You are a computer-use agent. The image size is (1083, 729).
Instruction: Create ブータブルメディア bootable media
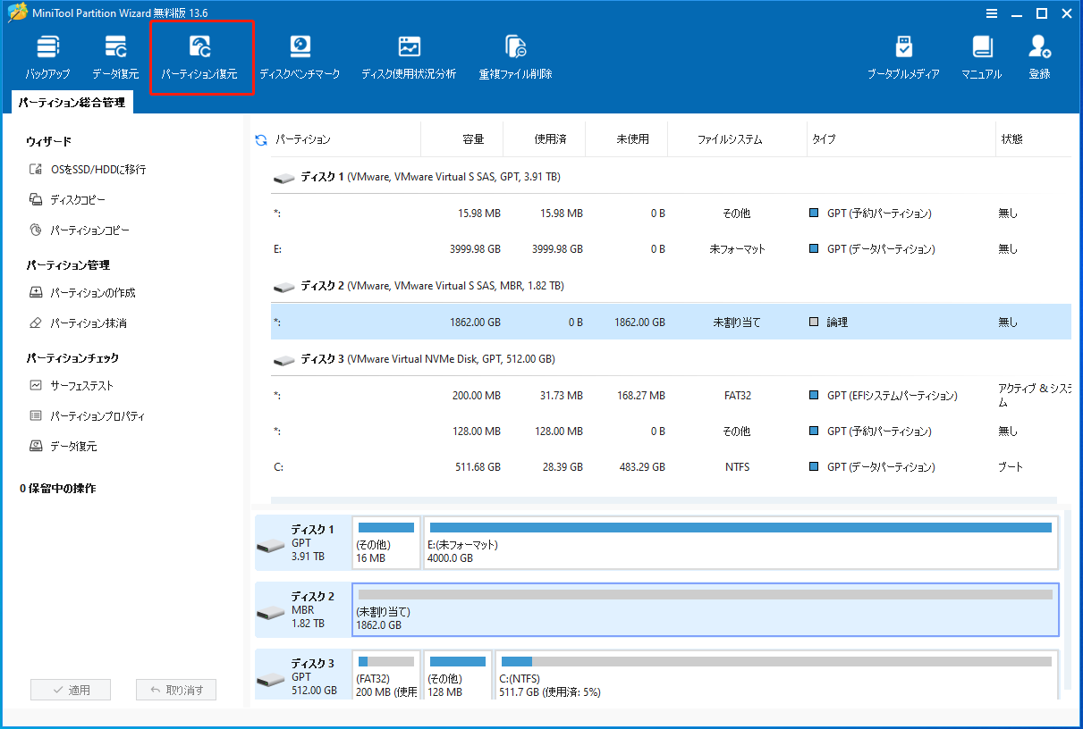pos(903,58)
